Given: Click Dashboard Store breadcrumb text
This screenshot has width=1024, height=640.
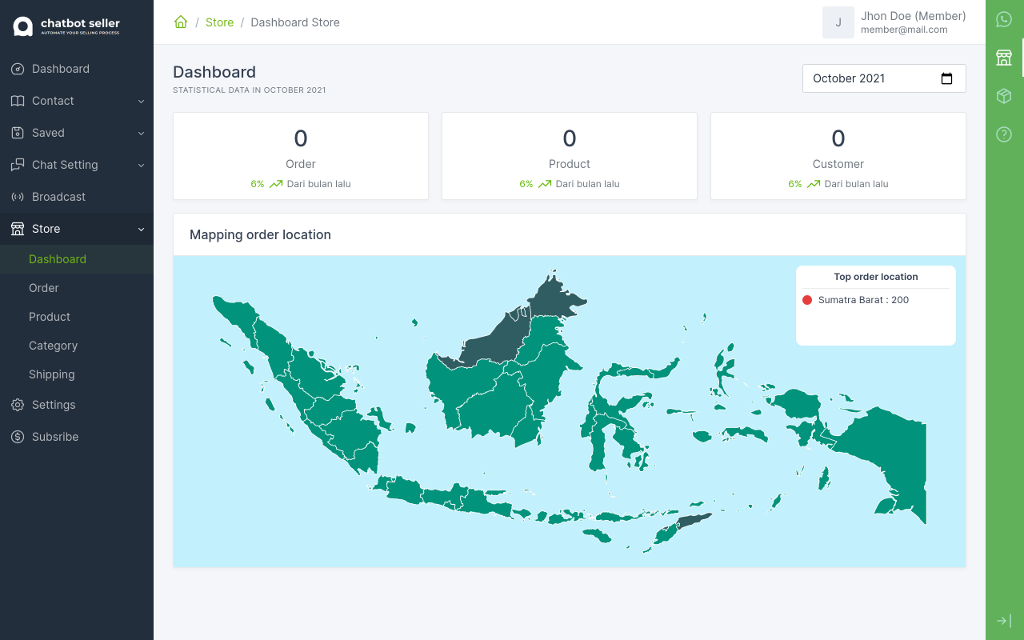Looking at the screenshot, I should (x=295, y=22).
